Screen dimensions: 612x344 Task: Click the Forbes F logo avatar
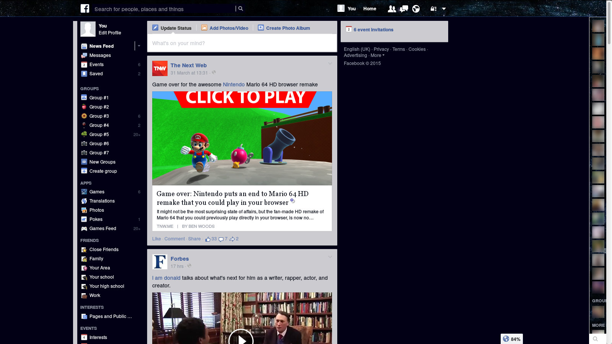coord(160,262)
